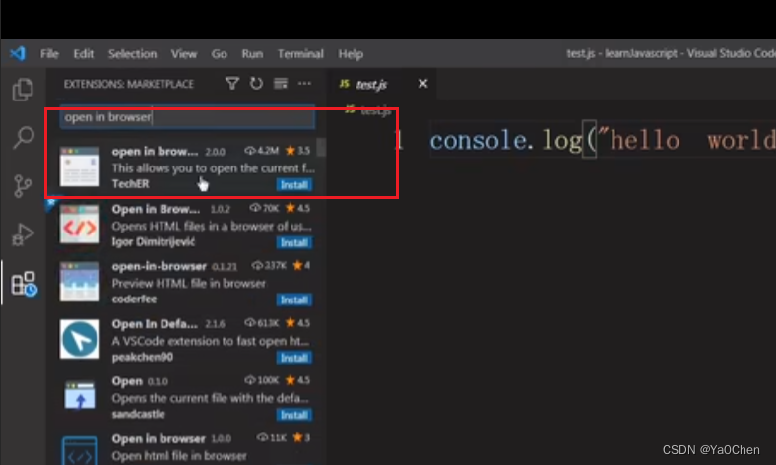This screenshot has height=465, width=776.
Task: Click the test.js breadcrumb item
Action: 368,110
